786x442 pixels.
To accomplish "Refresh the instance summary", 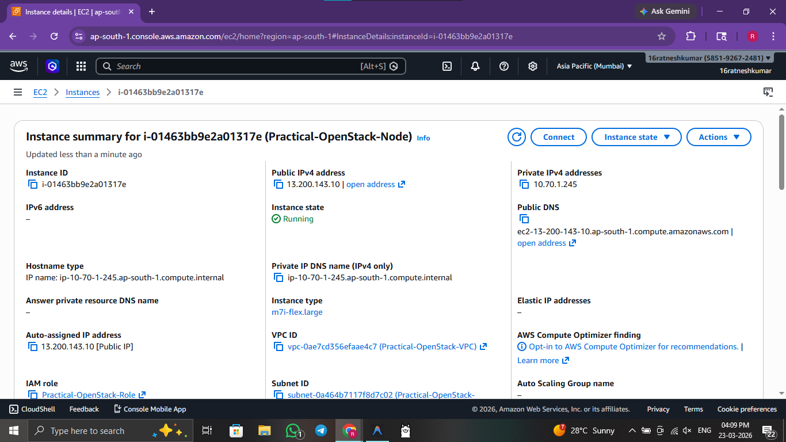I will click(517, 137).
